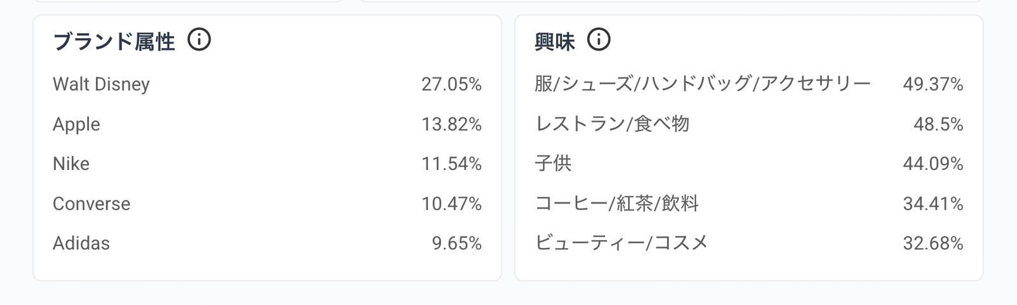Screen dimensions: 1017x305
Task: Click the 32.68% ビューティー/コスメ percentage
Action: (x=932, y=243)
